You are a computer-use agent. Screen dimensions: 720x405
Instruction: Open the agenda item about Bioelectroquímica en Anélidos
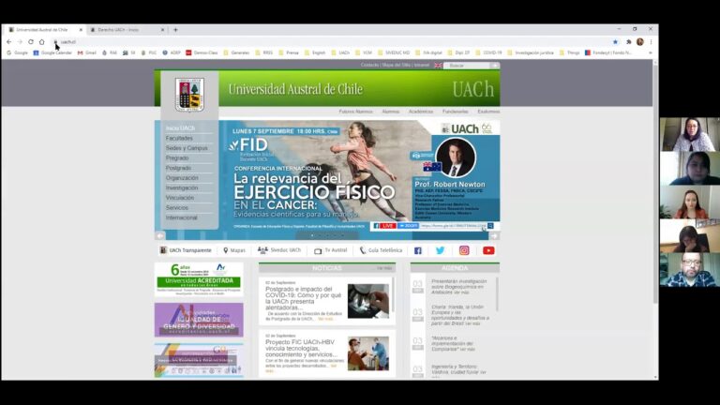[458, 287]
